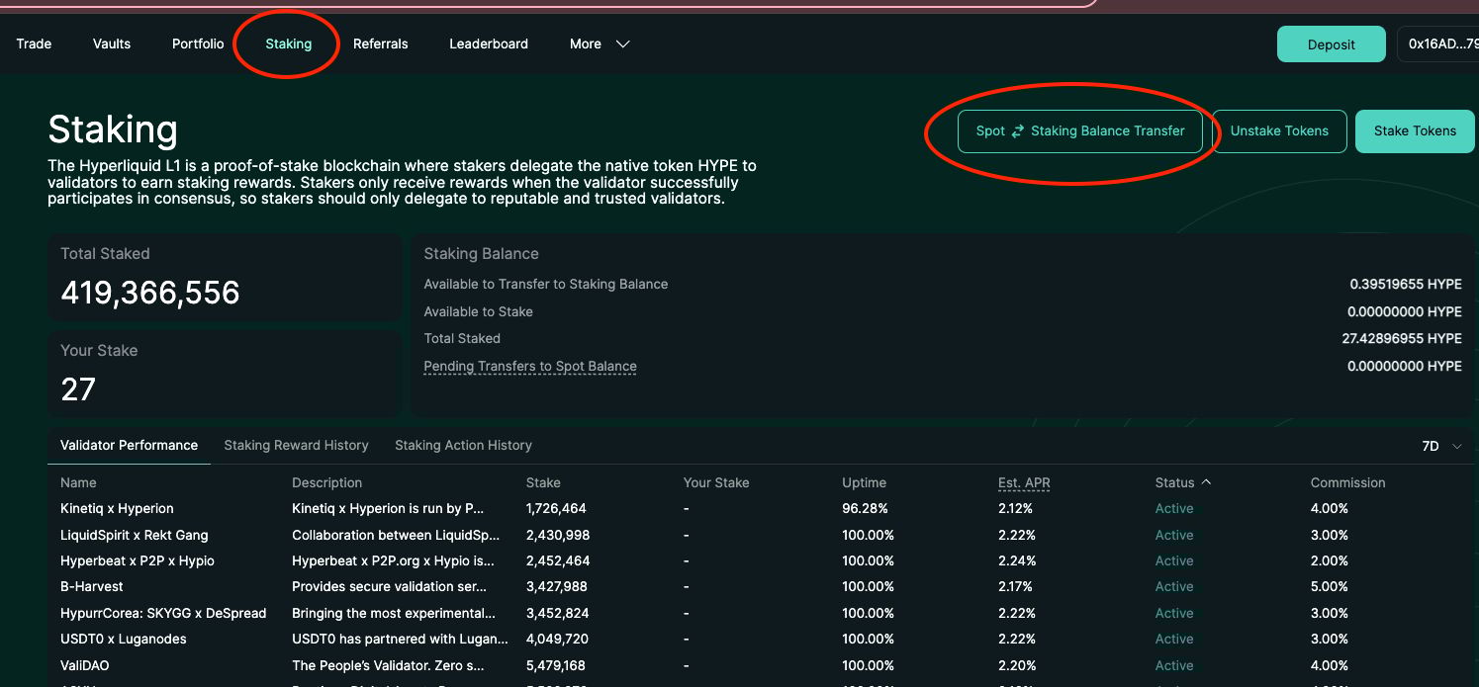
Task: Click the 2.20% estimated APR value
Action: pyautogui.click(x=1017, y=665)
